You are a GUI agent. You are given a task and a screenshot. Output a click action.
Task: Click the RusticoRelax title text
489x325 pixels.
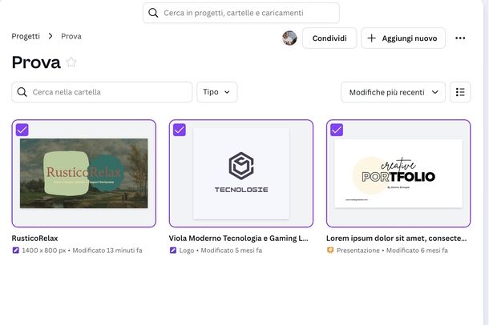[x=34, y=239]
